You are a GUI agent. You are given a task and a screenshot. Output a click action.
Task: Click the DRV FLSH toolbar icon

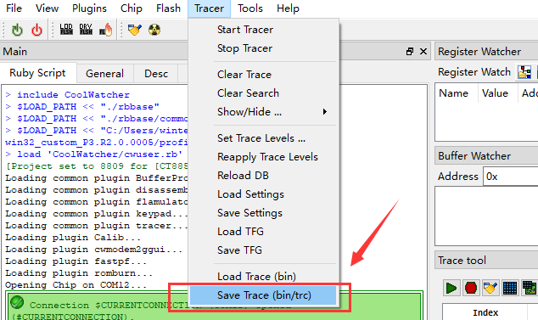[86, 30]
